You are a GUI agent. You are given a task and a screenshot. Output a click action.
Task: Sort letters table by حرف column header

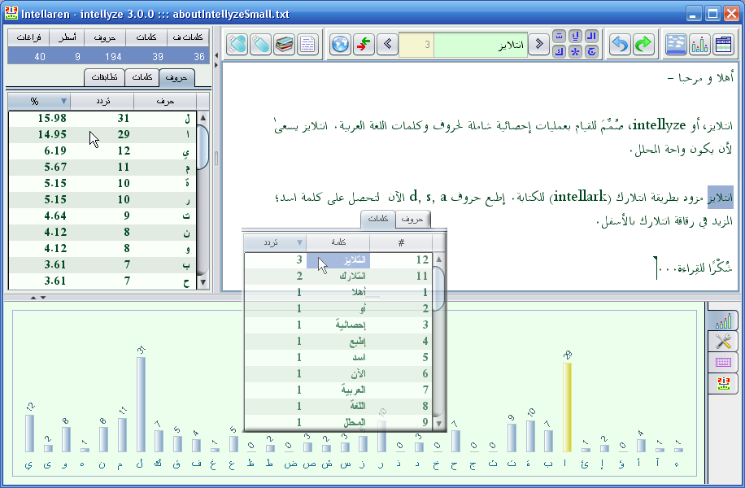(165, 101)
